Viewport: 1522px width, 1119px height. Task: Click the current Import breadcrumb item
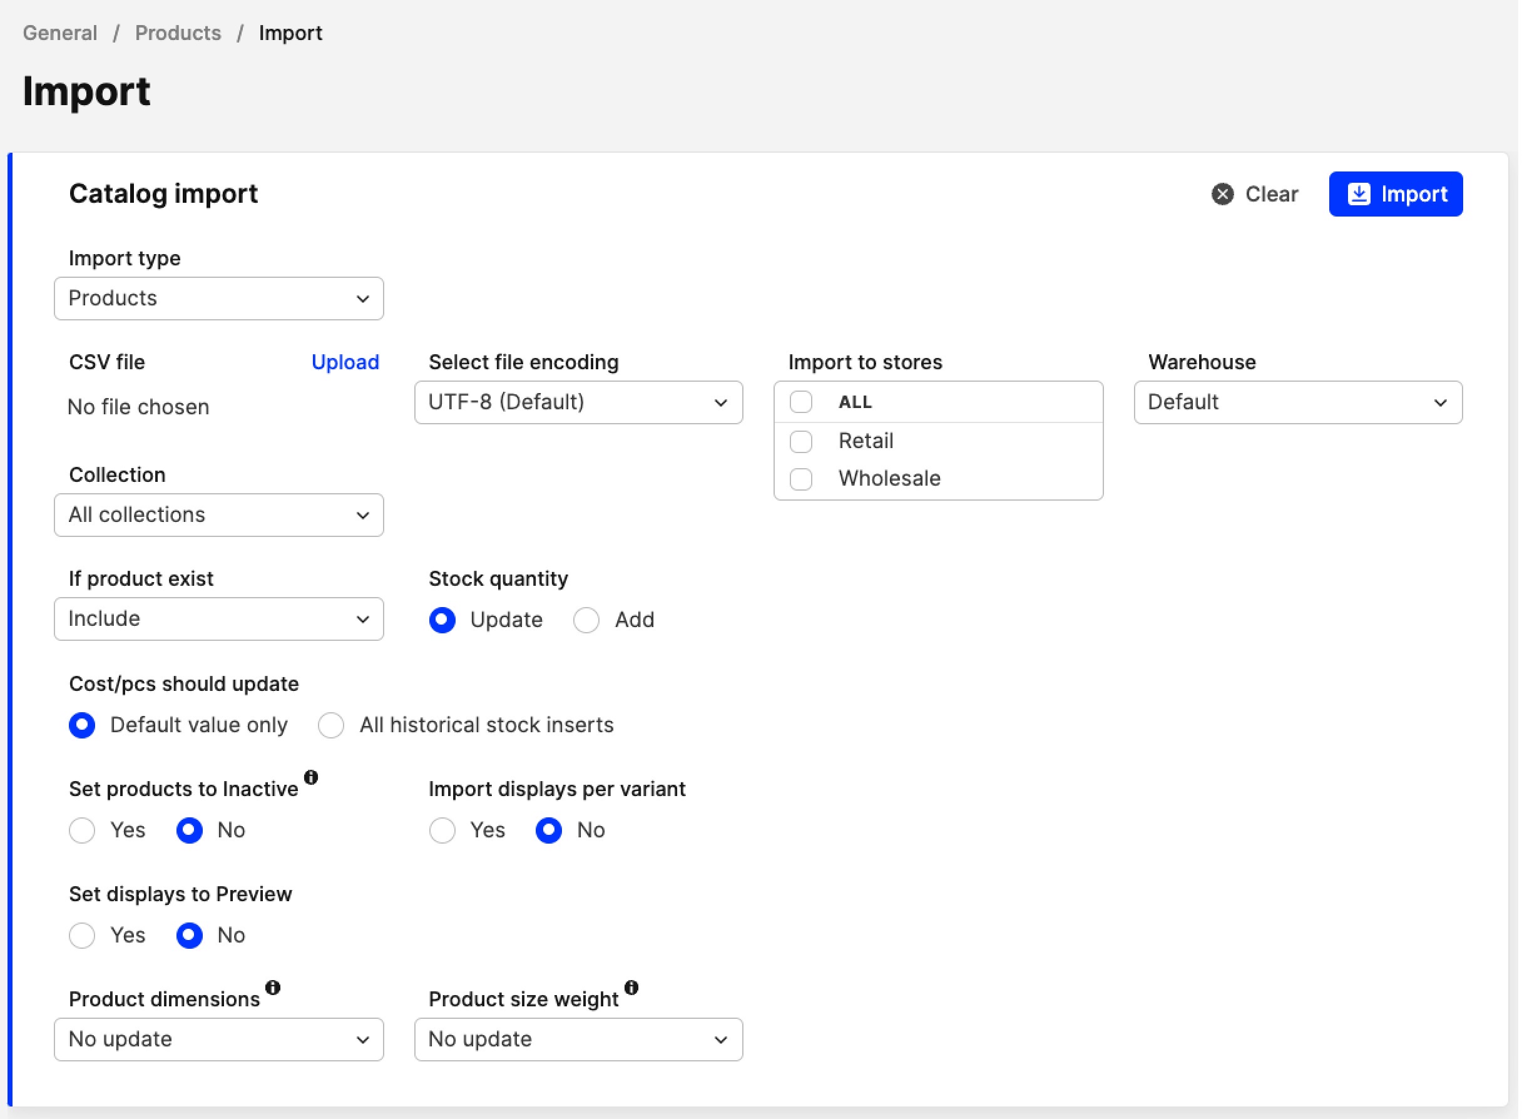point(291,33)
